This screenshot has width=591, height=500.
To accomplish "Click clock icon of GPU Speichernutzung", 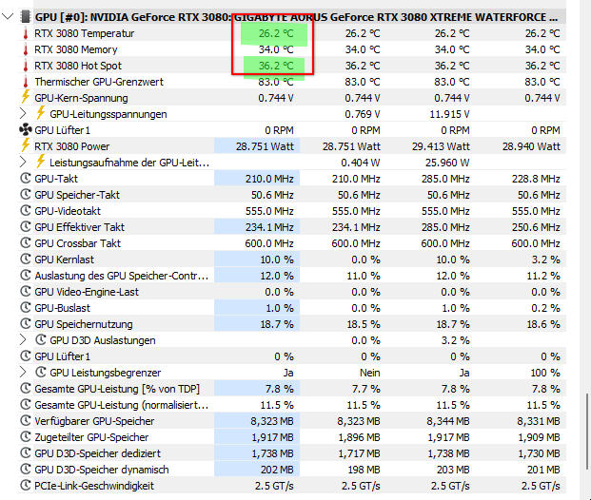I will point(26,324).
